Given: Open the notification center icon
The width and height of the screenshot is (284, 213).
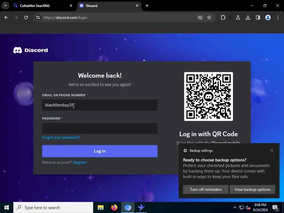Looking at the screenshot, I should click(x=275, y=208).
